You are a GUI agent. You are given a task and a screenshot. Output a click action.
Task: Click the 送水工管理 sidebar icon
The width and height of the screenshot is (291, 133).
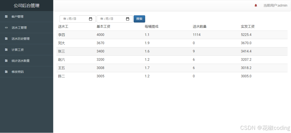click(6, 28)
